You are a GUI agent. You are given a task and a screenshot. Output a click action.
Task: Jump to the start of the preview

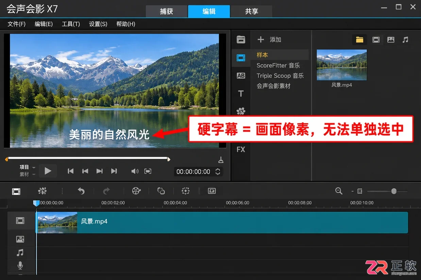click(70, 171)
